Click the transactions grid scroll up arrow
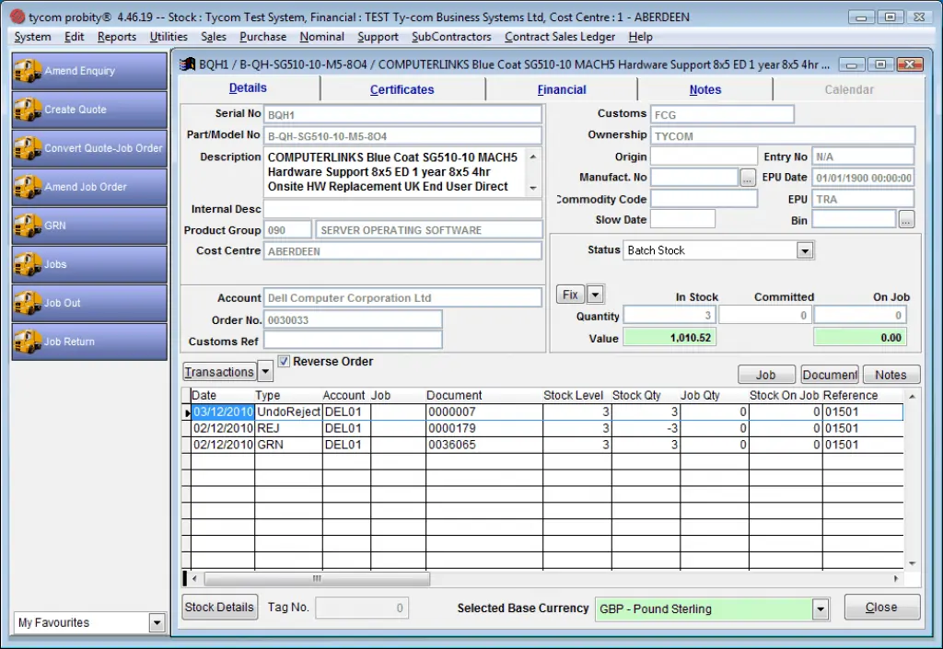943x649 pixels. click(x=912, y=396)
